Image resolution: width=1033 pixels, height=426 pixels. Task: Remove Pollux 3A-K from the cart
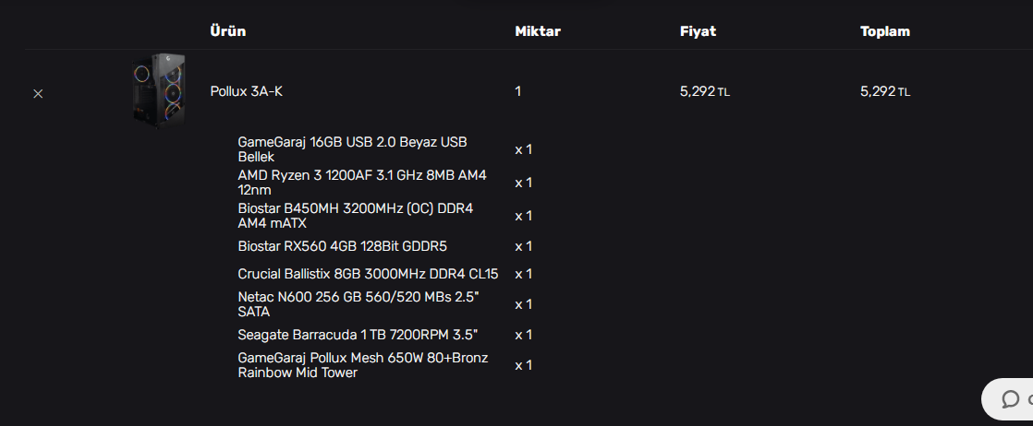38,94
